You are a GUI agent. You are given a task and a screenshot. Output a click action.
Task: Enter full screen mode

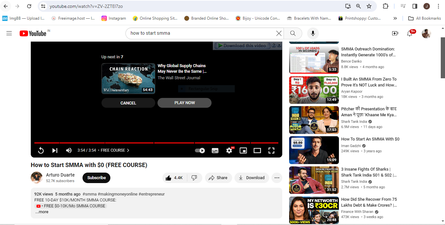tap(271, 150)
